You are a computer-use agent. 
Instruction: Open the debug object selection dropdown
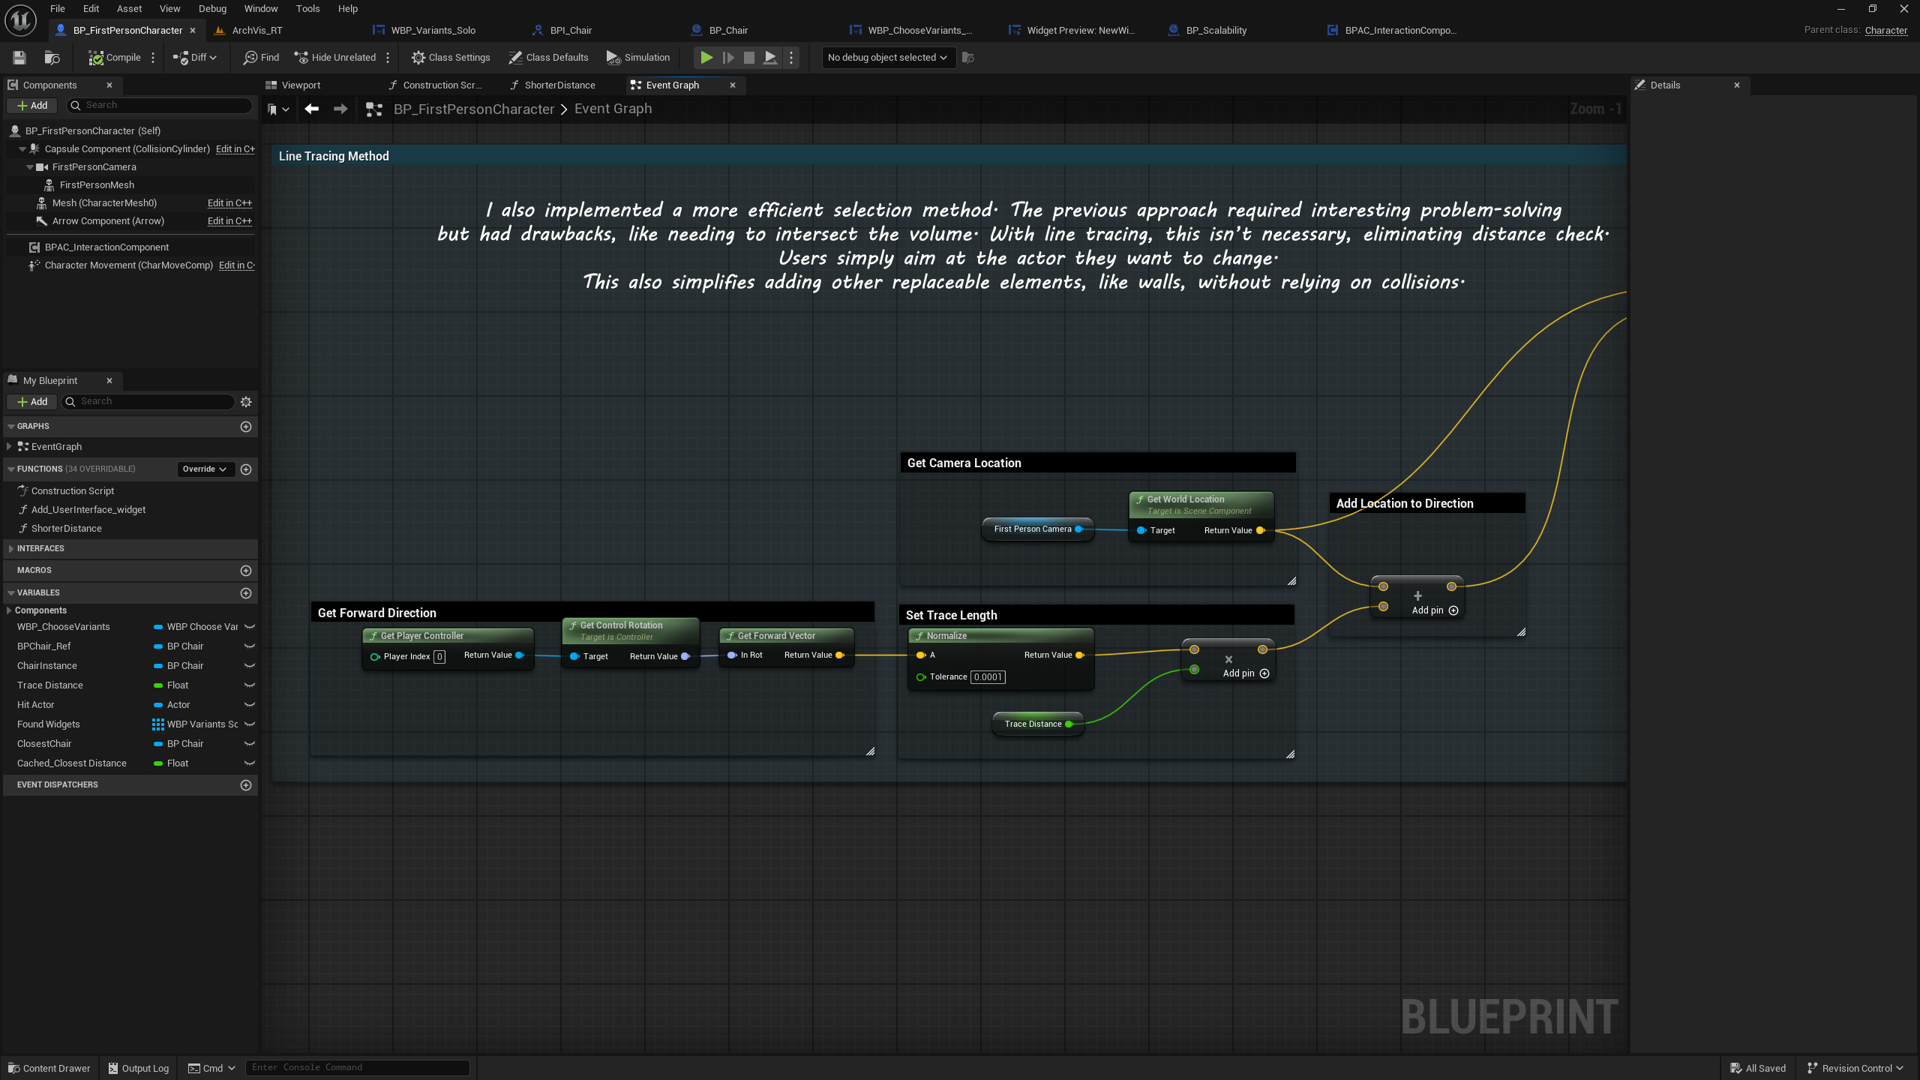[888, 58]
